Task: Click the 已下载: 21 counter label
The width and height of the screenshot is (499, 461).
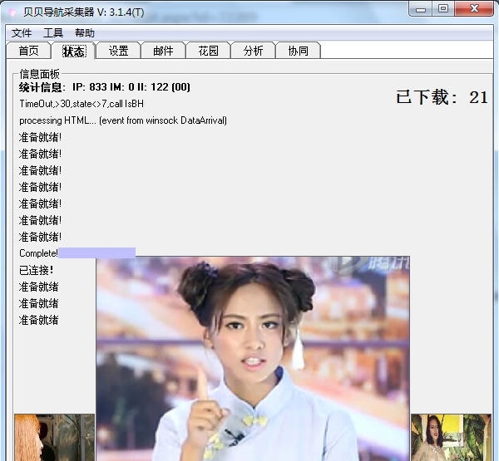Action: [442, 97]
